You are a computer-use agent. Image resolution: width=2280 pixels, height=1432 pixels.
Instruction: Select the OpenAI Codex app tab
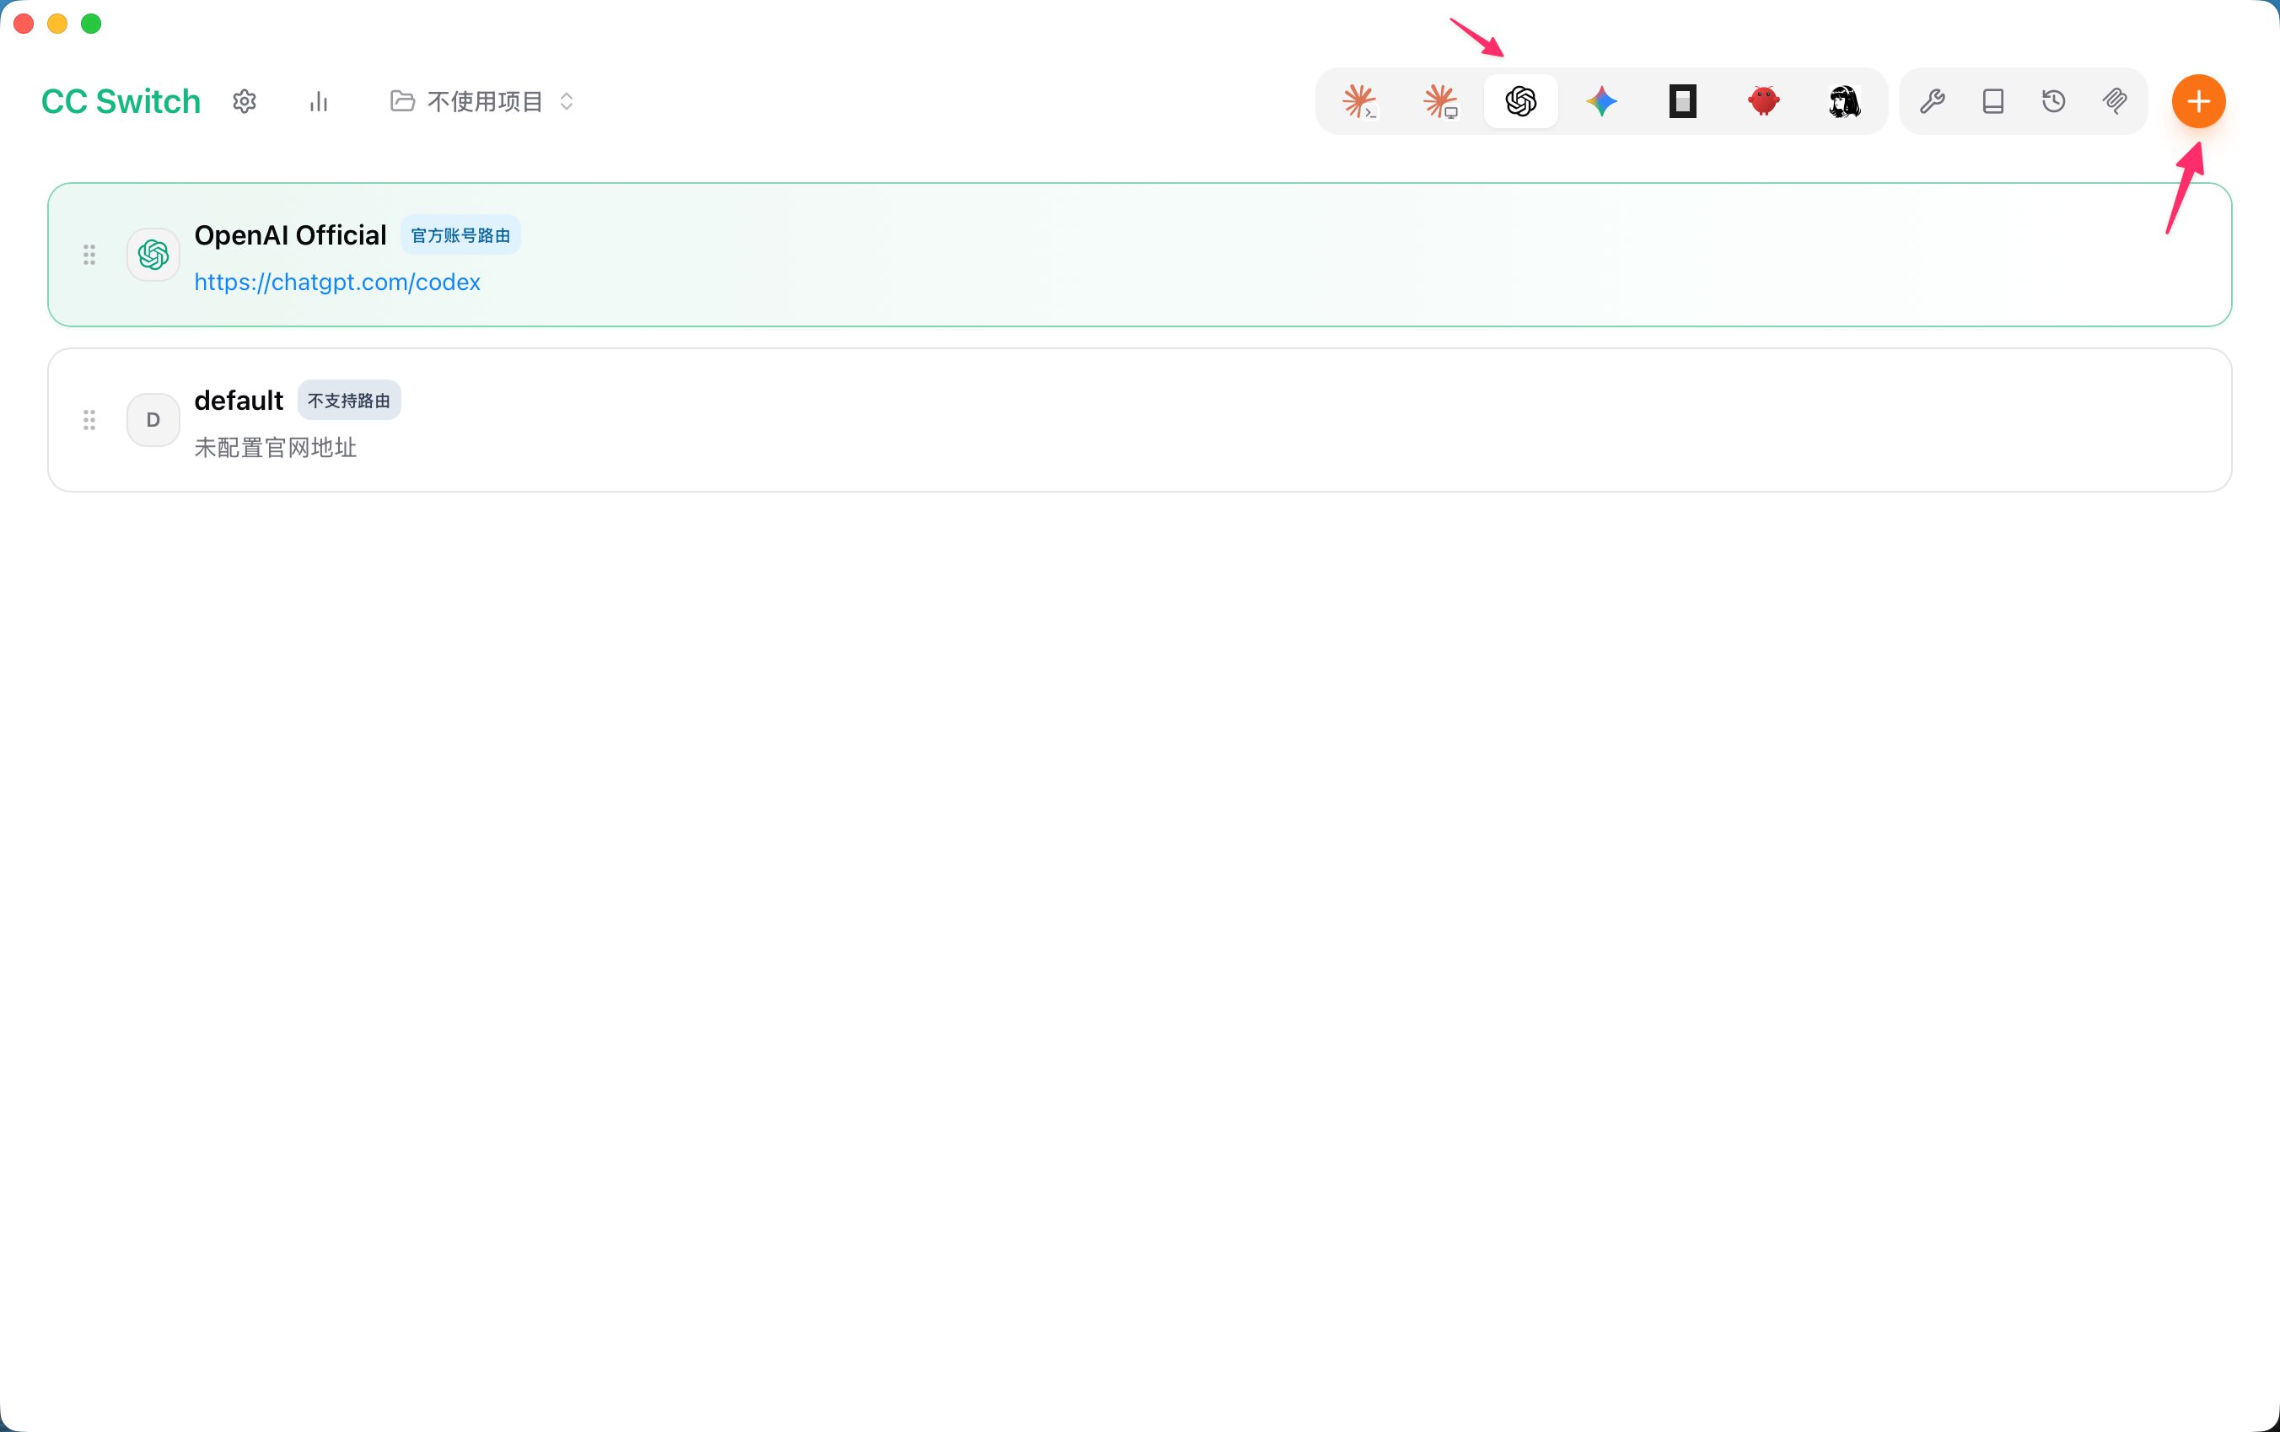coord(1520,101)
